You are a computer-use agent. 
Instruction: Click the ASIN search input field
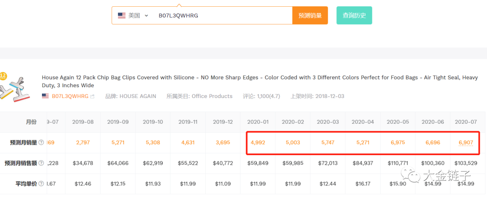click(x=221, y=15)
